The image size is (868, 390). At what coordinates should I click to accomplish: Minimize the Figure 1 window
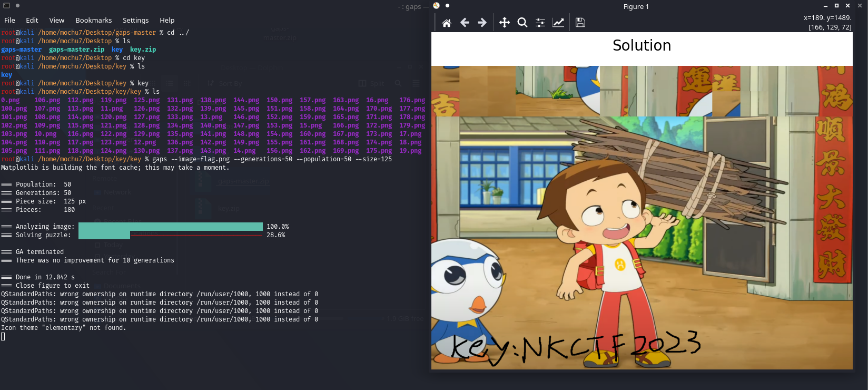[x=825, y=6]
